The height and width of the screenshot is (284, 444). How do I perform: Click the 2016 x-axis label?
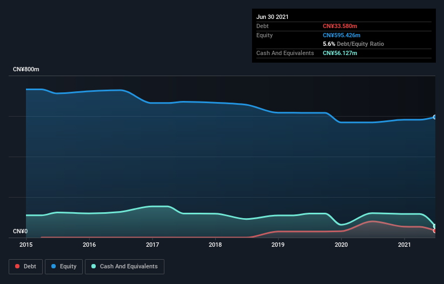click(89, 245)
